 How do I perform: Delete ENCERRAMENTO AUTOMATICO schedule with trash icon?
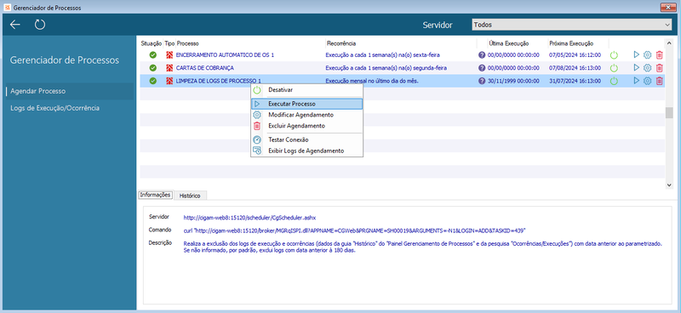tap(659, 55)
